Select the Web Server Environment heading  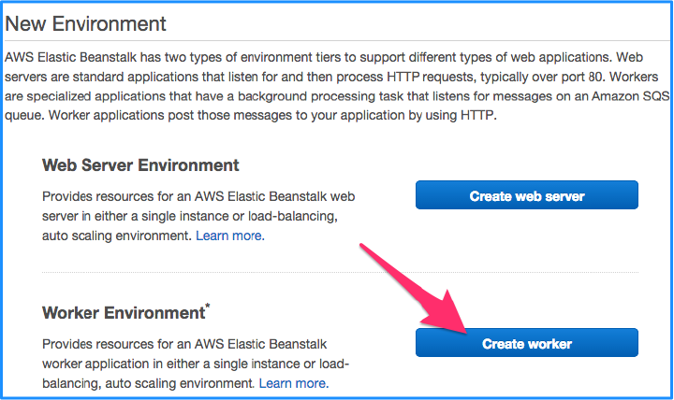tap(140, 165)
